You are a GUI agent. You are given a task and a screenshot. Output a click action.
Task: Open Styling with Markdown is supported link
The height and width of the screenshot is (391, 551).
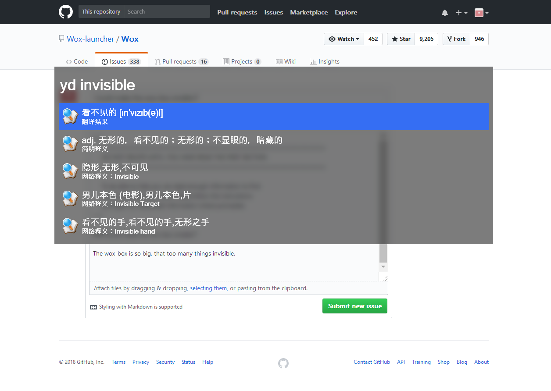[x=140, y=307]
